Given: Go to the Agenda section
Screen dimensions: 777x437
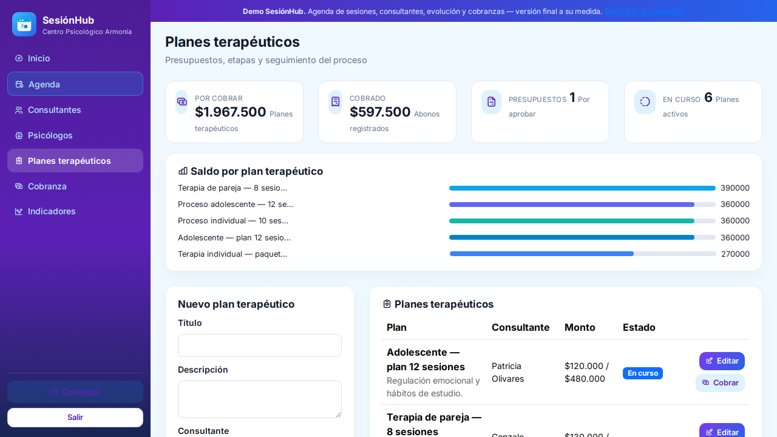Looking at the screenshot, I should pyautogui.click(x=75, y=84).
